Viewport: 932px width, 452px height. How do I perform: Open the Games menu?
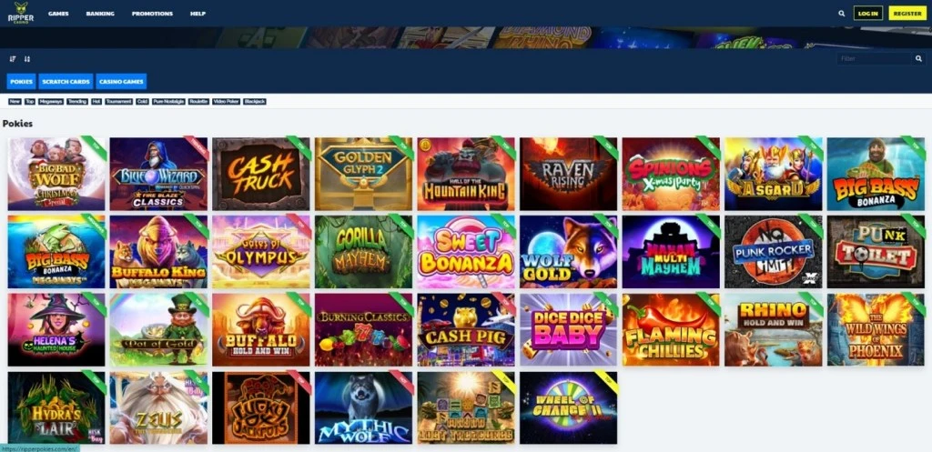pyautogui.click(x=58, y=14)
